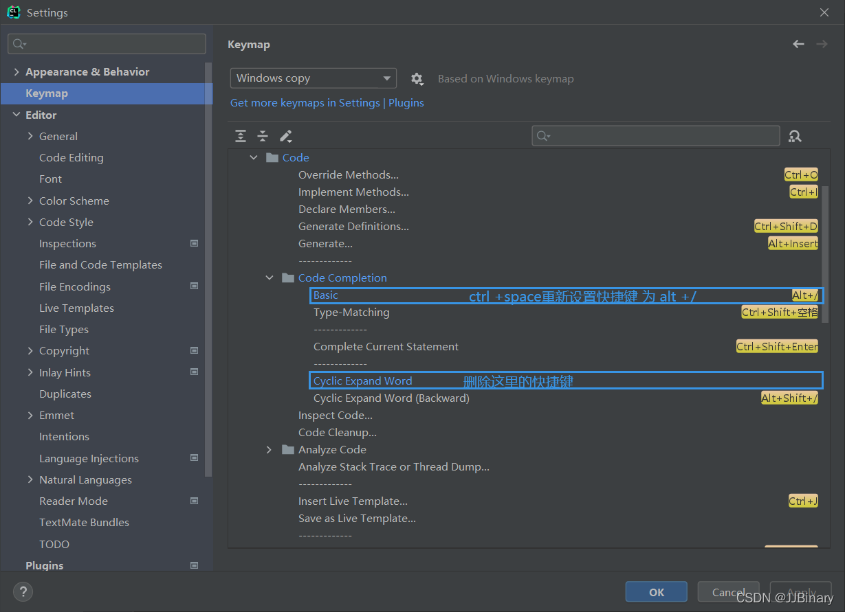The height and width of the screenshot is (612, 845).
Task: Expand the Analyze Code group
Action: [x=270, y=449]
